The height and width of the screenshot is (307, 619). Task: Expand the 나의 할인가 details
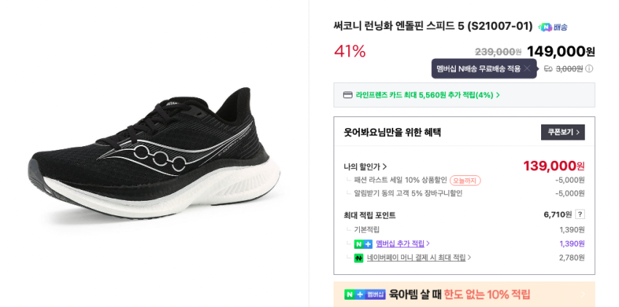tap(365, 167)
